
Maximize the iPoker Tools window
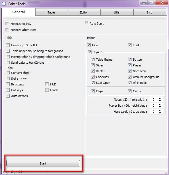[x=151, y=3]
